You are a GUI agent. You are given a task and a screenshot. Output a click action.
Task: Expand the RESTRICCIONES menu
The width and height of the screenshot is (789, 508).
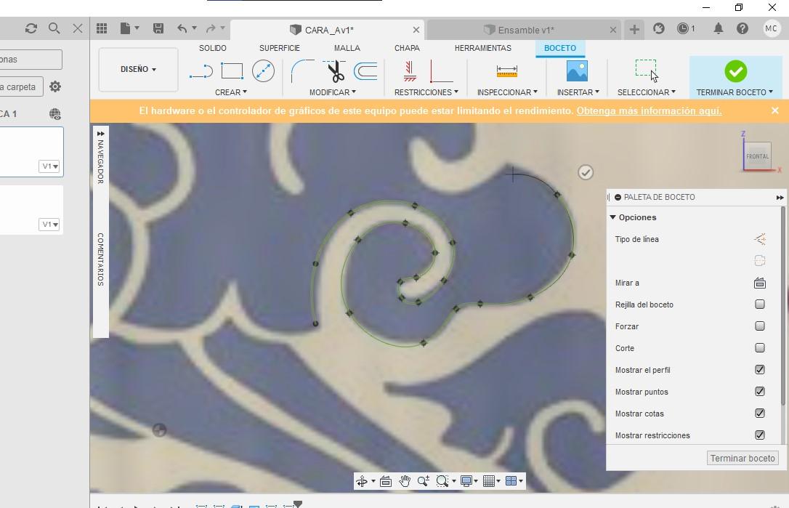coord(426,92)
